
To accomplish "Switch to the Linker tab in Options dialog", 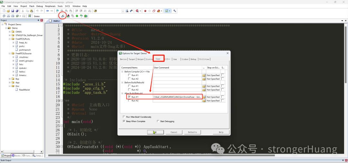I will point(185,59).
